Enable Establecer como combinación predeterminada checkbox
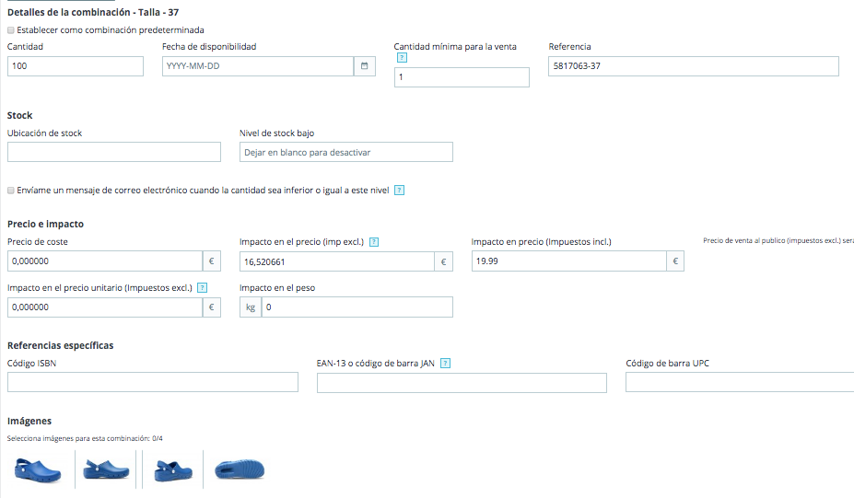Viewport: 854px width, 498px height. click(11, 30)
